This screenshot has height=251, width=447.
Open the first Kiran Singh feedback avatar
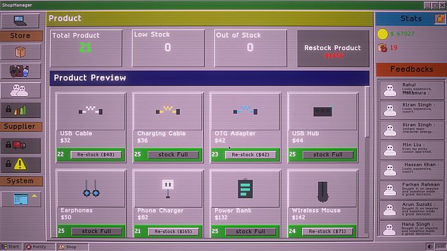(x=390, y=110)
